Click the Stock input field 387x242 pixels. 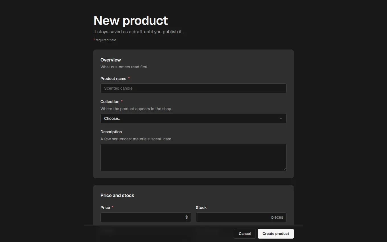tap(241, 217)
